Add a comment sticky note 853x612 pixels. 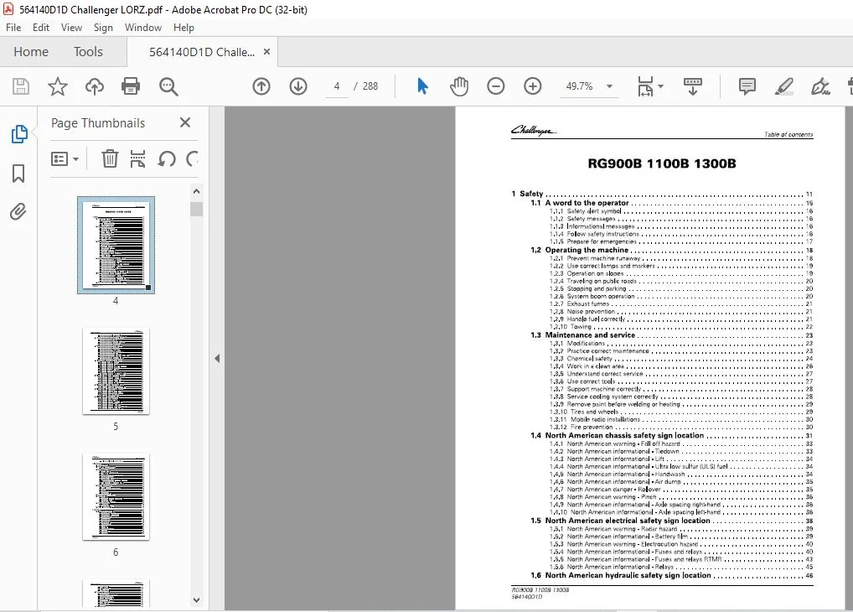(x=747, y=86)
